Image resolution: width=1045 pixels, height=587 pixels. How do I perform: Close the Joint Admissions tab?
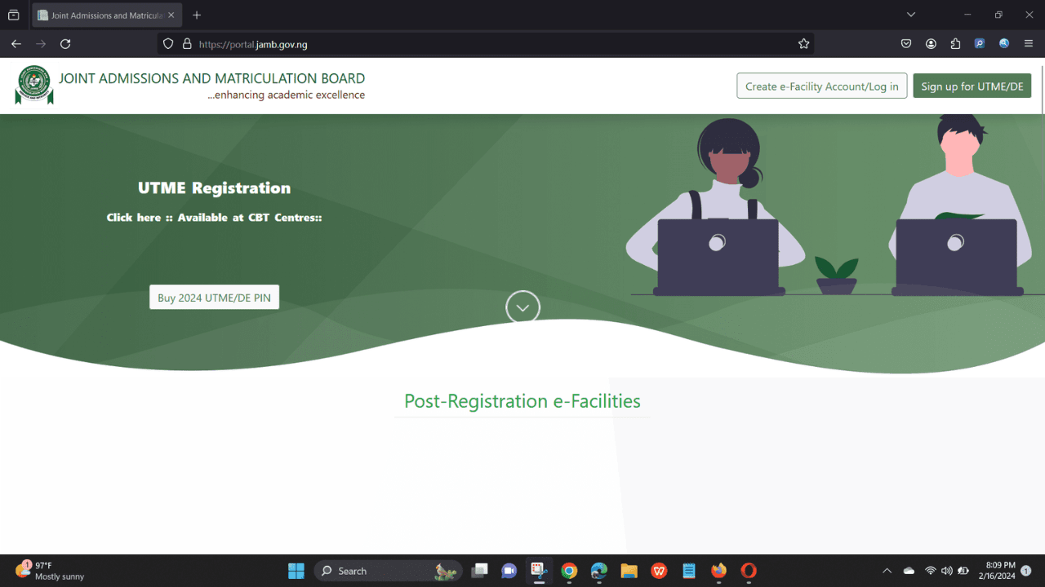point(171,15)
